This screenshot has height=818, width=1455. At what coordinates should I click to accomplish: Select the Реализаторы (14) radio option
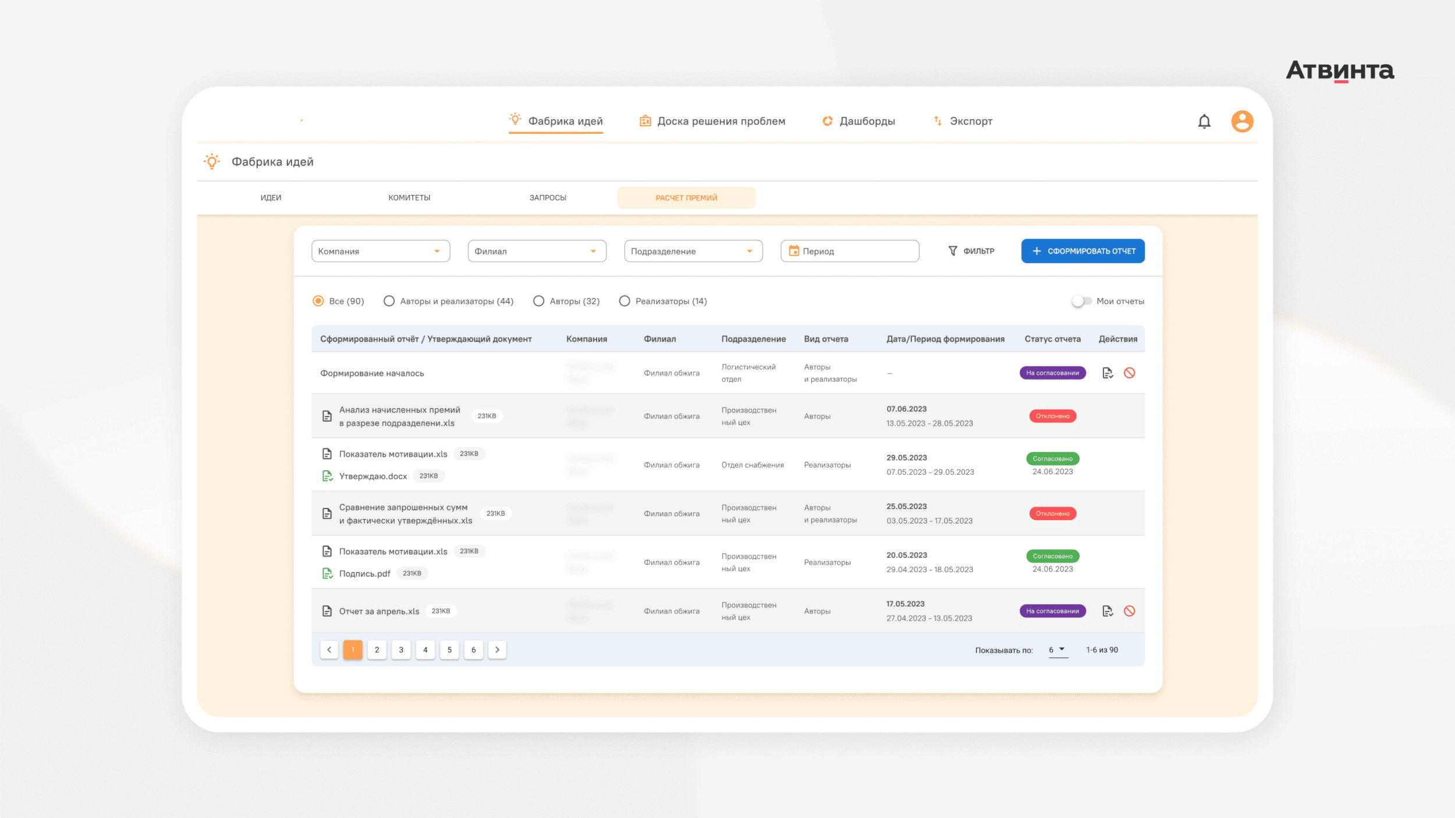(x=624, y=301)
